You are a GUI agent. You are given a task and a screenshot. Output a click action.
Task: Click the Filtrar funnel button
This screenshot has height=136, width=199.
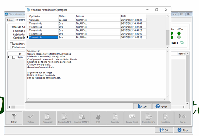click(x=14, y=118)
